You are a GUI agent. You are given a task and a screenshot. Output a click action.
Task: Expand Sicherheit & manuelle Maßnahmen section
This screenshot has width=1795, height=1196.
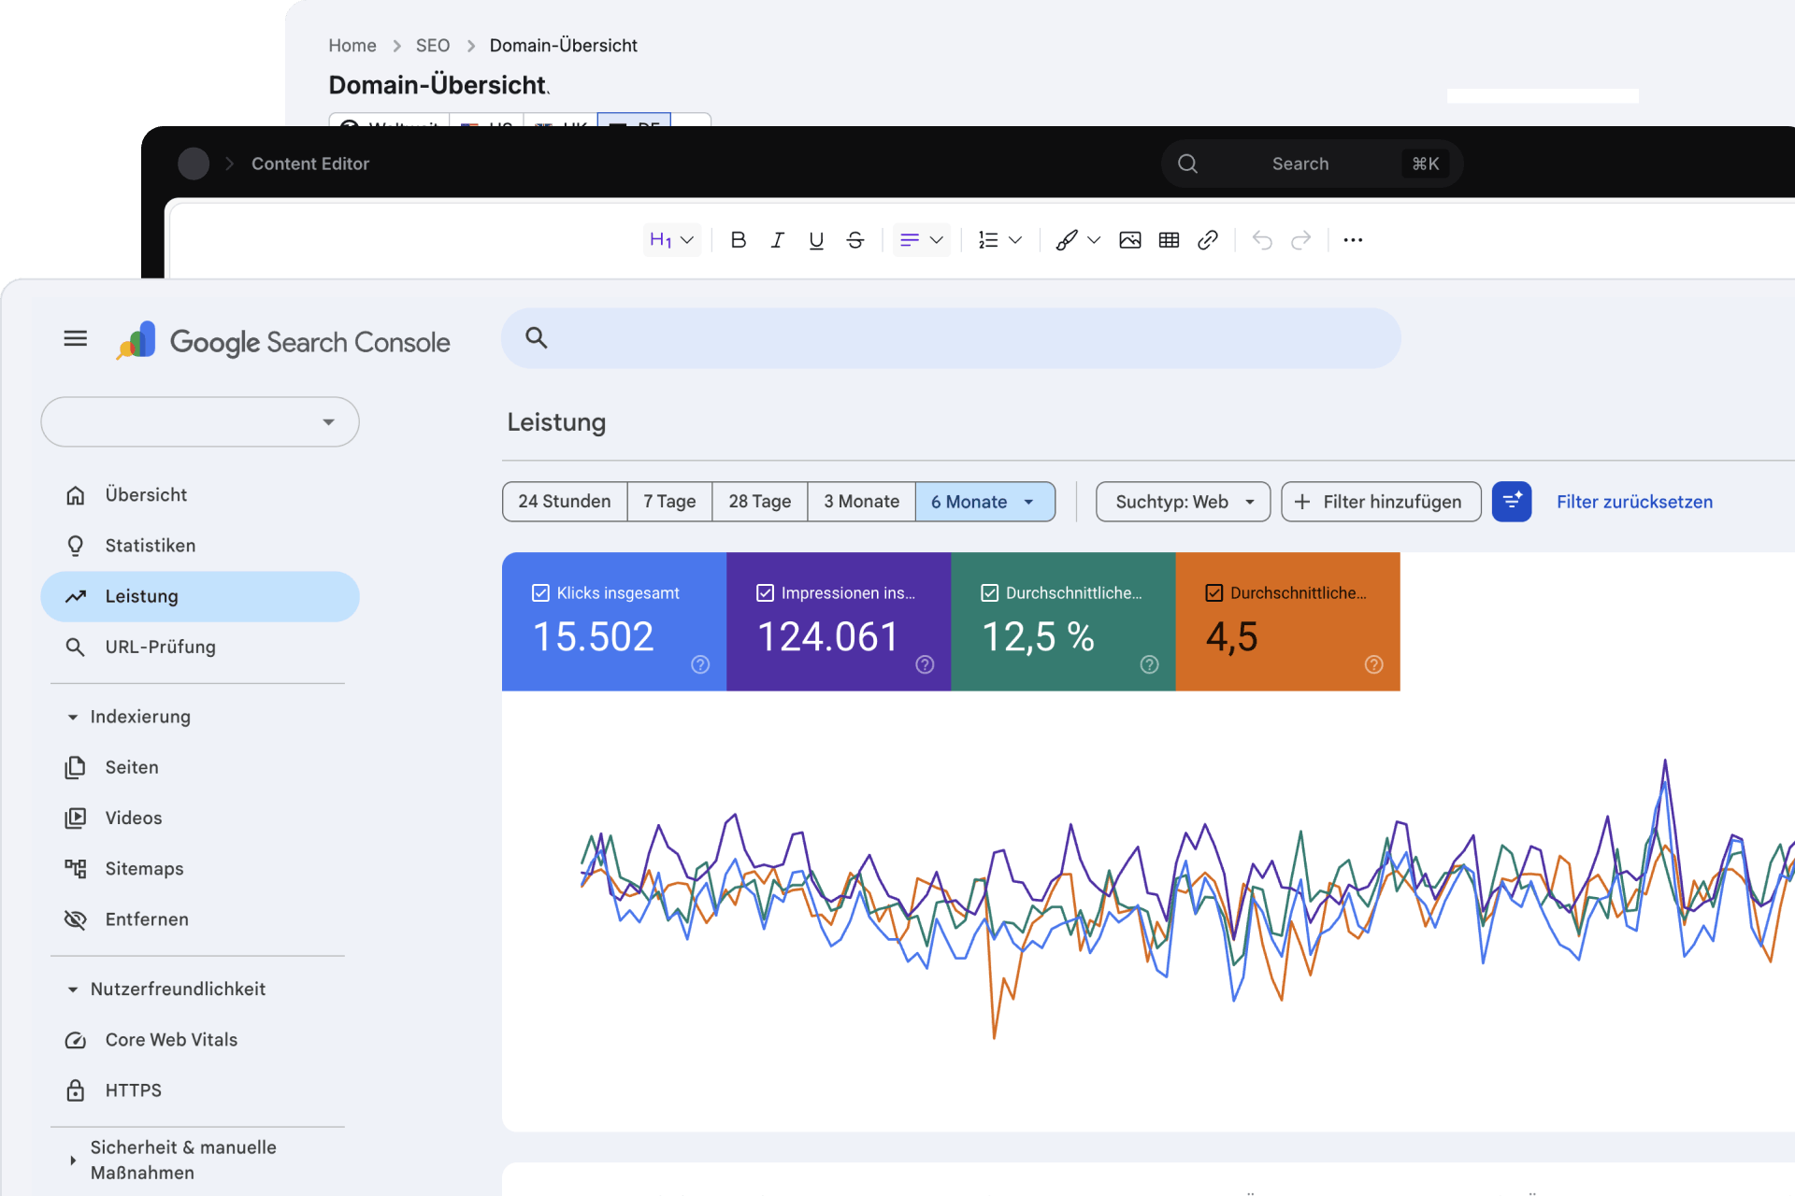(x=173, y=1160)
